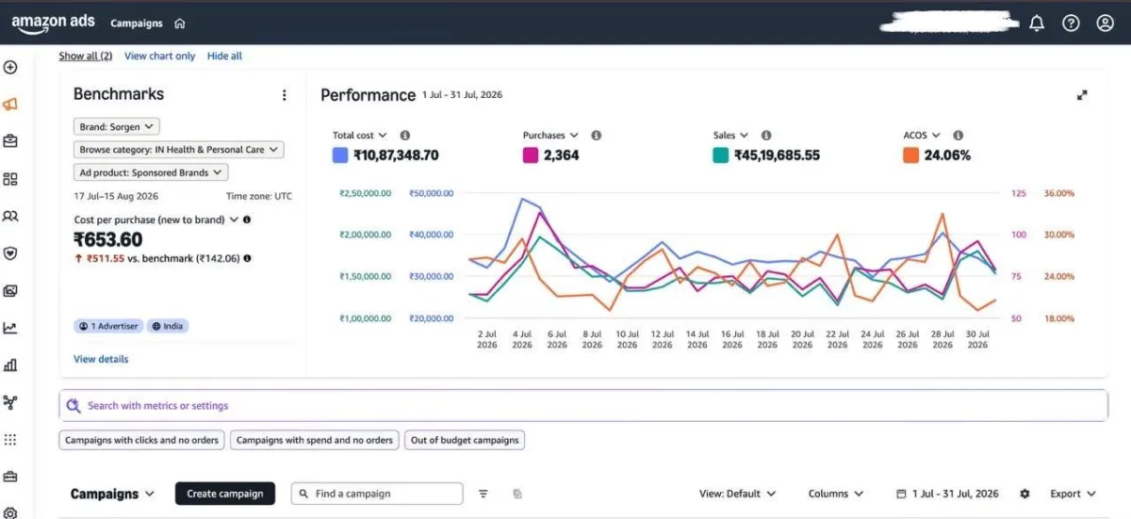Click the View chart only link
This screenshot has width=1131, height=519.
pos(159,57)
